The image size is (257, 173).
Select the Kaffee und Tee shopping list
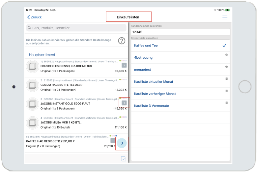[x=180, y=45]
